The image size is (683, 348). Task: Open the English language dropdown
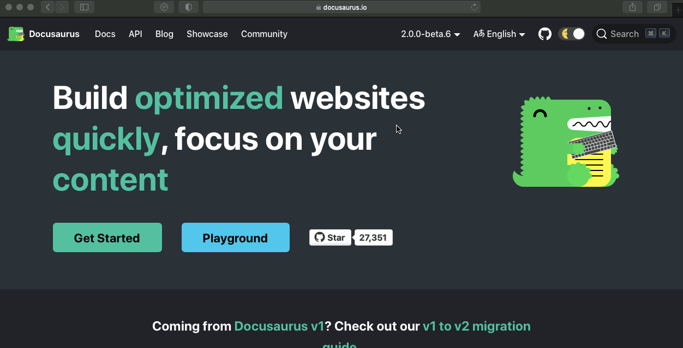click(499, 34)
